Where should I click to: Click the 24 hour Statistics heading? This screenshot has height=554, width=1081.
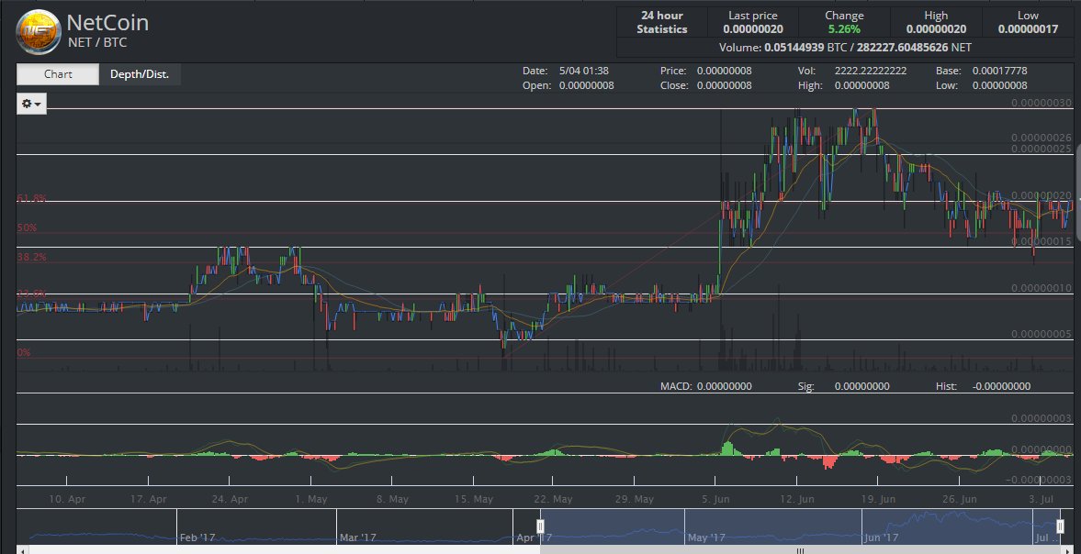[x=662, y=22]
